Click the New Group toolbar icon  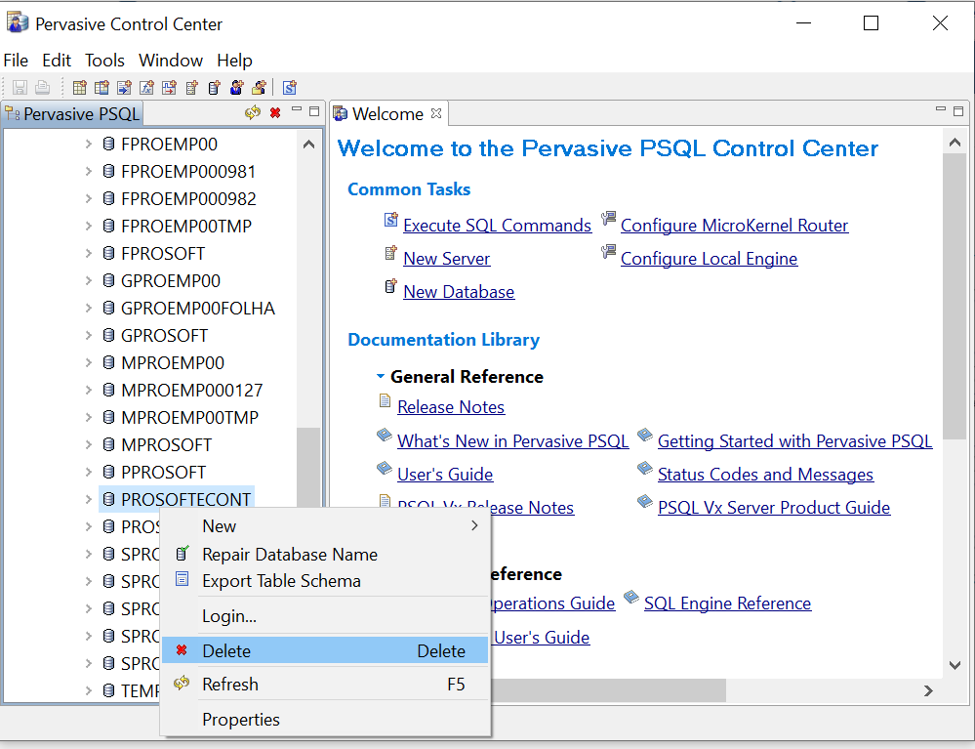[x=259, y=88]
